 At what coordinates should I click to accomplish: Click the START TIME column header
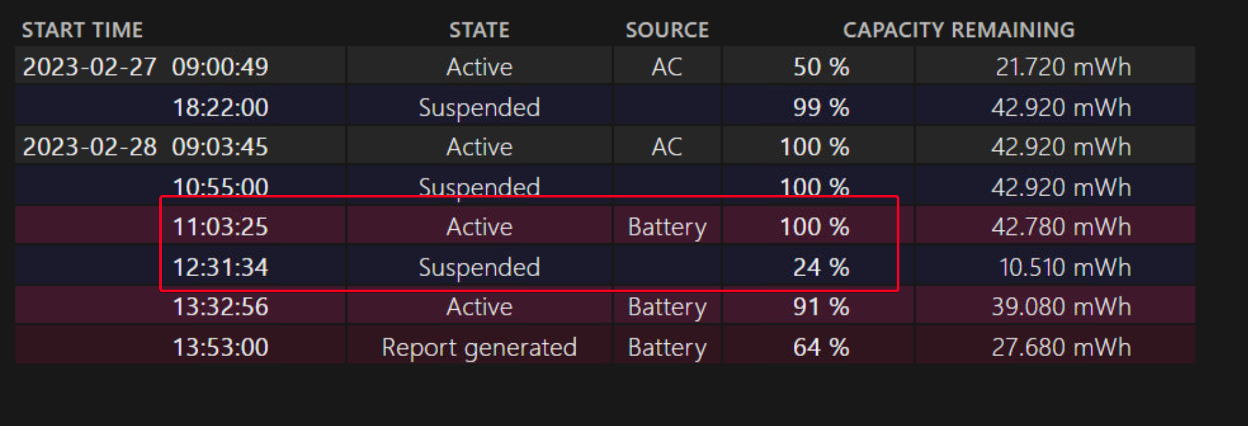coord(82,30)
